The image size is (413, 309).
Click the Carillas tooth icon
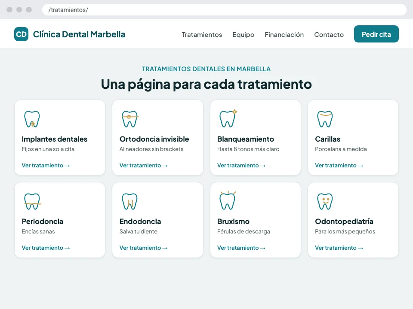325,119
